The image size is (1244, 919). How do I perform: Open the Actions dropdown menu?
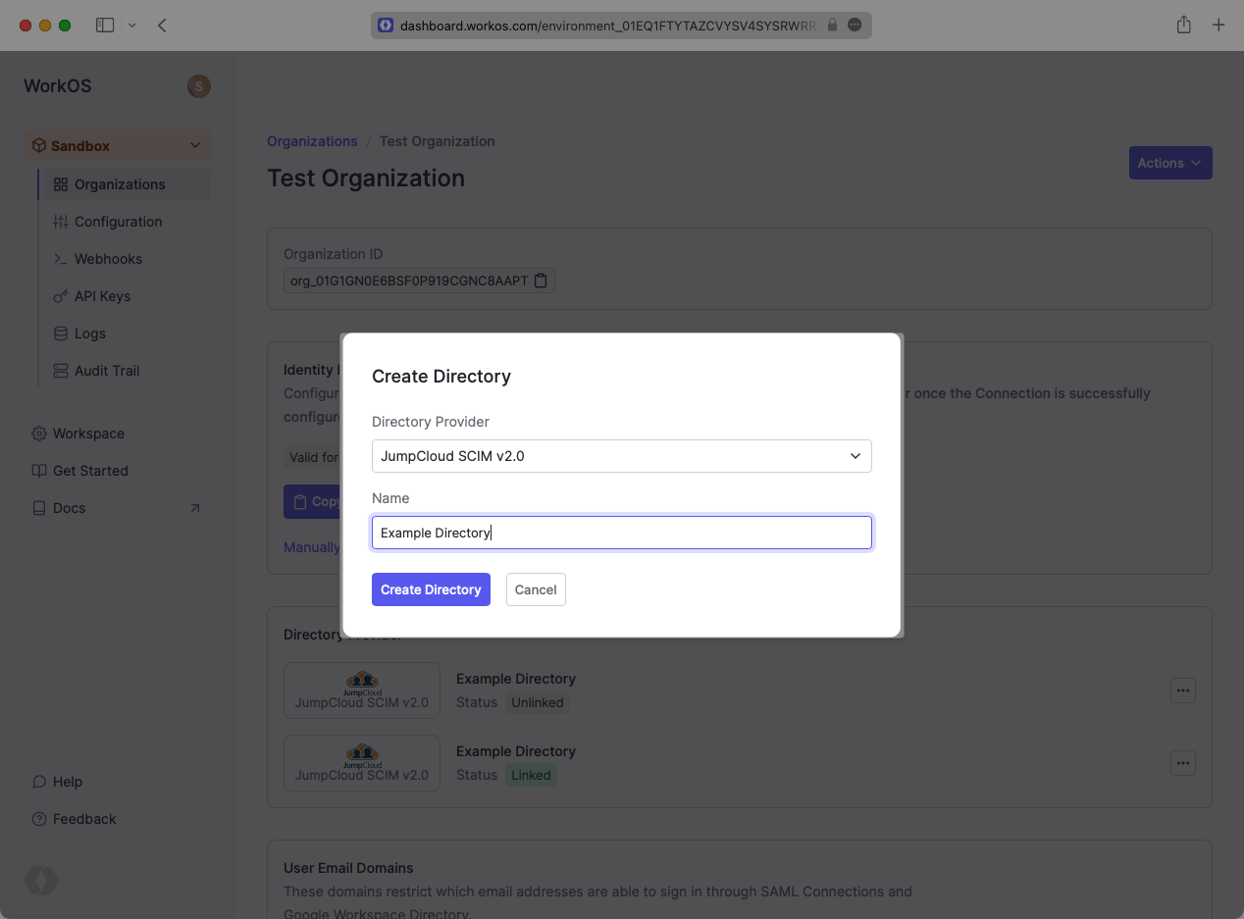click(1169, 163)
